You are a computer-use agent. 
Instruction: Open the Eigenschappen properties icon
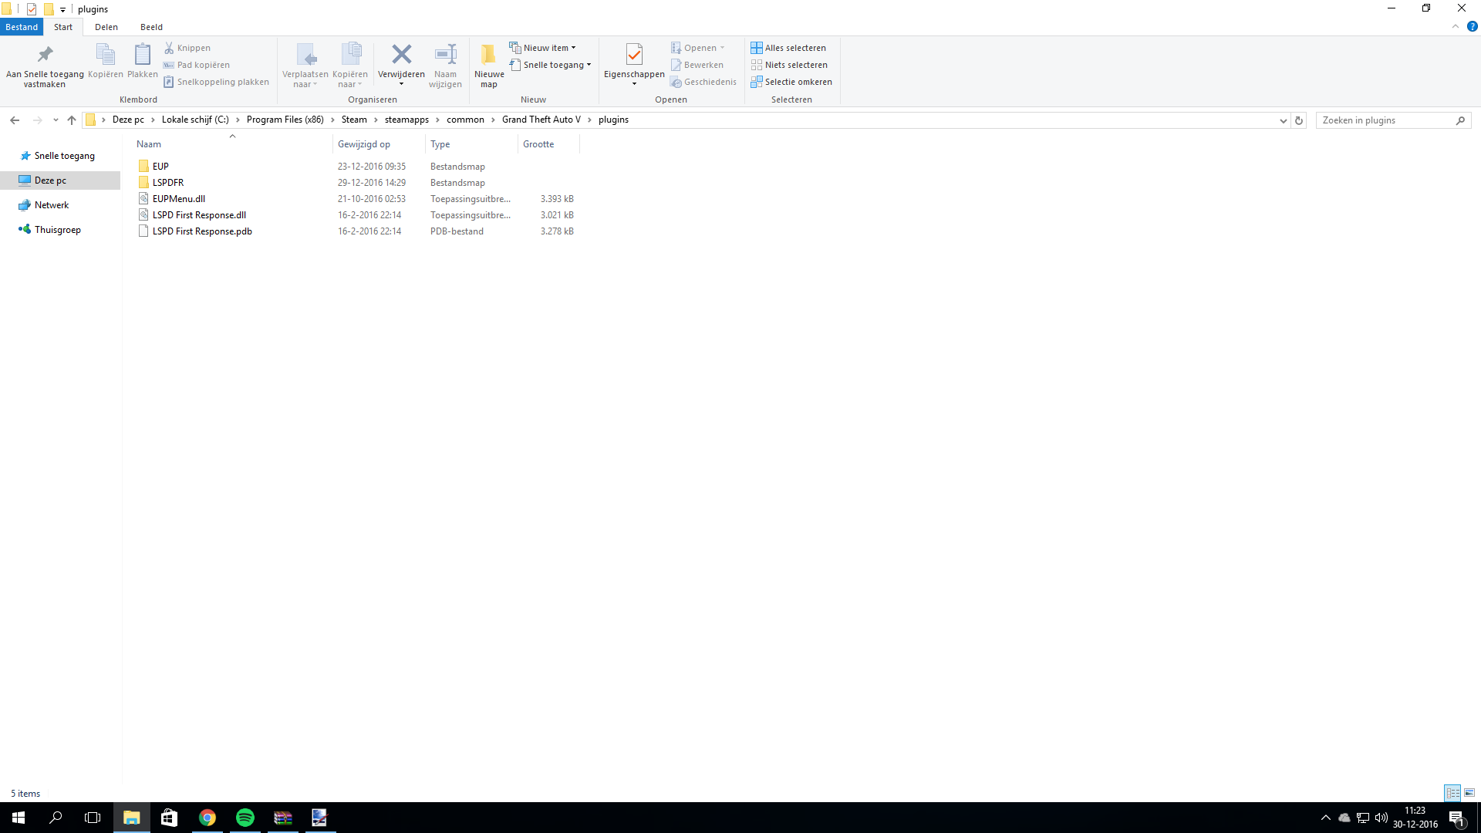[634, 55]
